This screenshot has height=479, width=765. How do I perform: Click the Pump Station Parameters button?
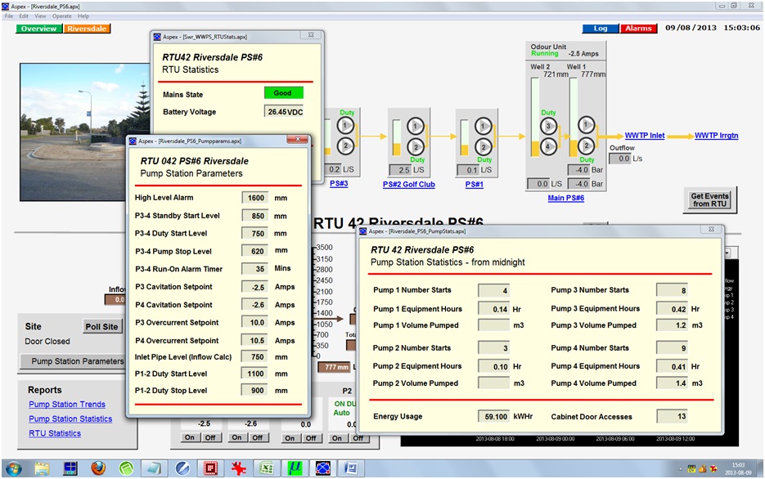[x=73, y=361]
